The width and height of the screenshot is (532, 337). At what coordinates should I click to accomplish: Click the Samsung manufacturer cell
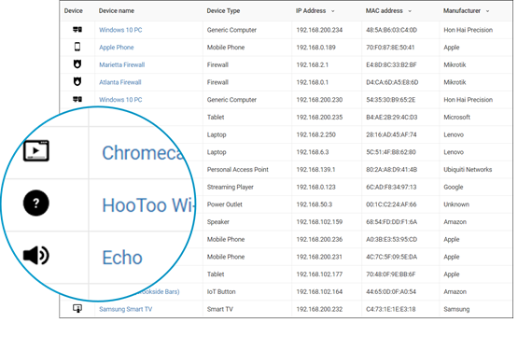point(456,309)
